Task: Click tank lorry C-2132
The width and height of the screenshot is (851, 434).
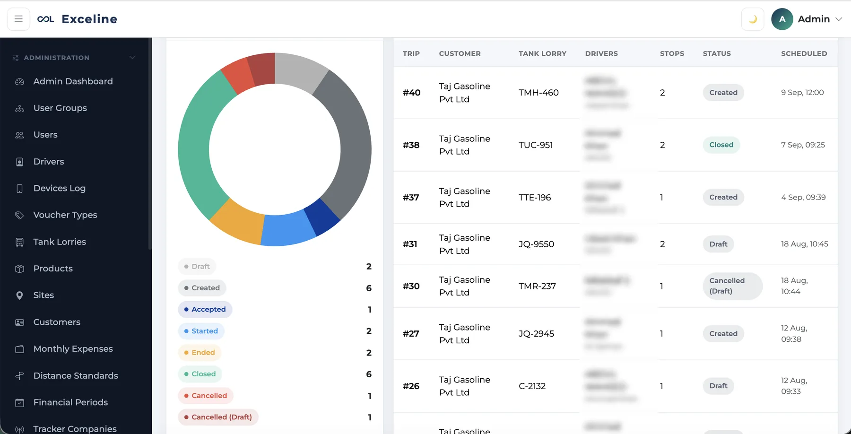Action: coord(532,386)
